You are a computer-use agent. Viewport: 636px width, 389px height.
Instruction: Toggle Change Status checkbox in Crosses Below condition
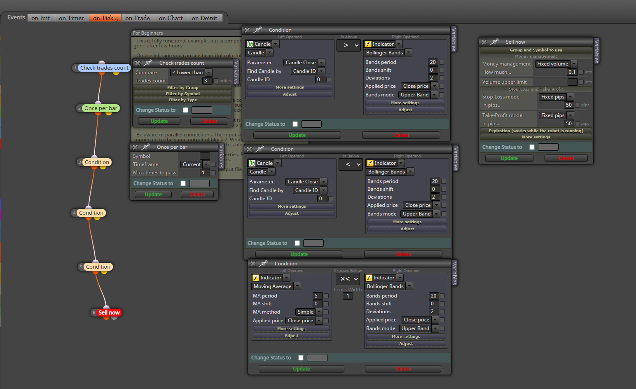(301, 358)
